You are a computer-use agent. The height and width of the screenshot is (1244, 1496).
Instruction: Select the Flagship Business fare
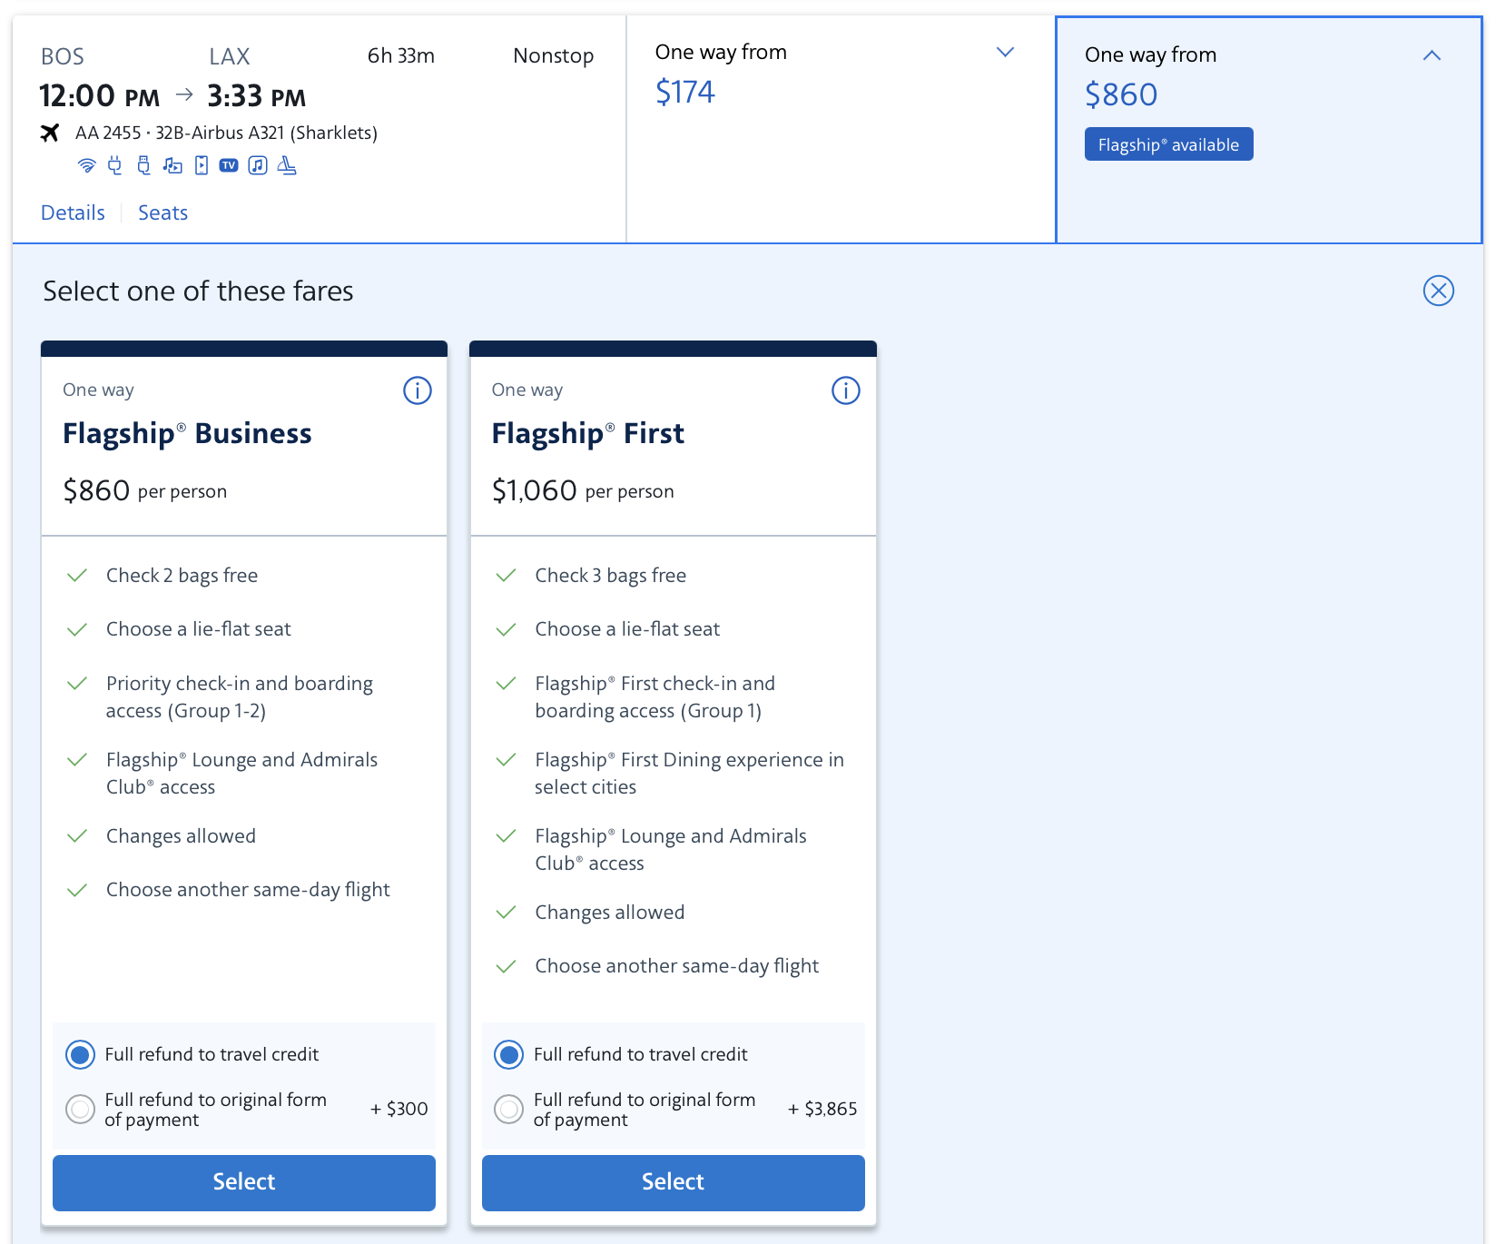(x=244, y=1182)
